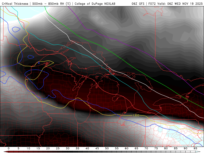Click the "95" tick on color scale

(195, 148)
